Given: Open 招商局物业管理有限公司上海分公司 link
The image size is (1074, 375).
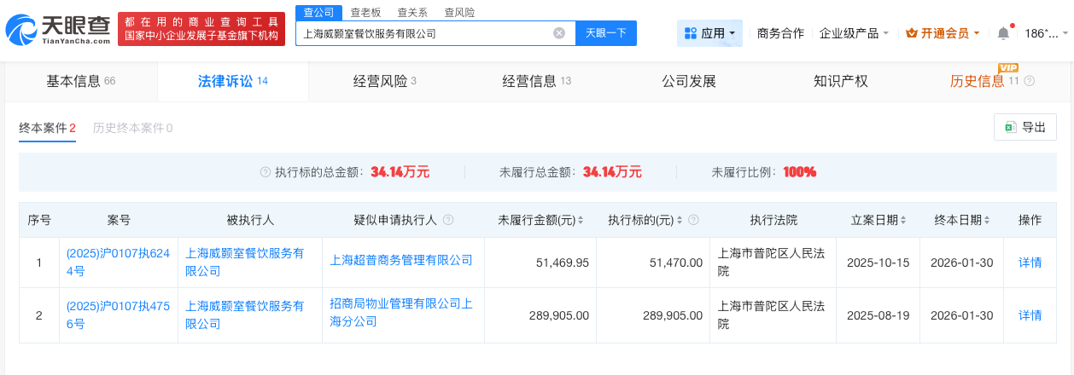Looking at the screenshot, I should (401, 313).
